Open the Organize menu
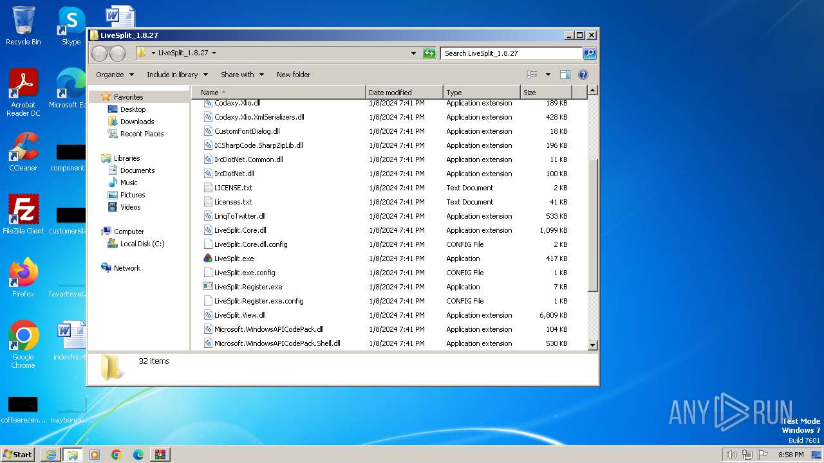824x463 pixels. pos(115,75)
